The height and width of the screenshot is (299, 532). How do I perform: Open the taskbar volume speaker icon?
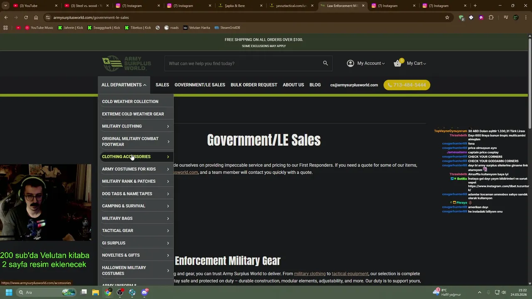pyautogui.click(x=504, y=292)
